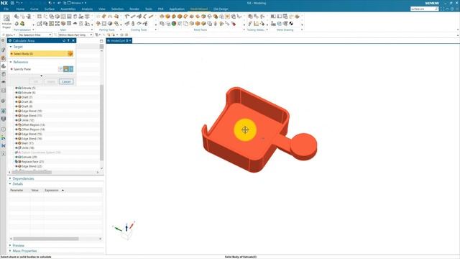Click the Expression column header

[x=52, y=190]
